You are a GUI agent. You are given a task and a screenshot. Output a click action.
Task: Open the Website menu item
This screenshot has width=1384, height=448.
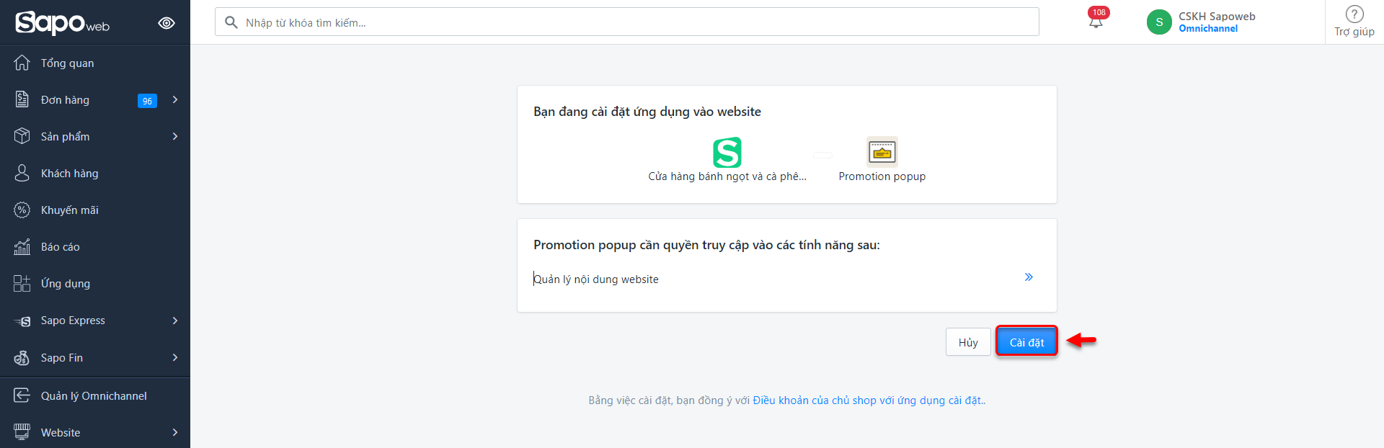pos(95,432)
